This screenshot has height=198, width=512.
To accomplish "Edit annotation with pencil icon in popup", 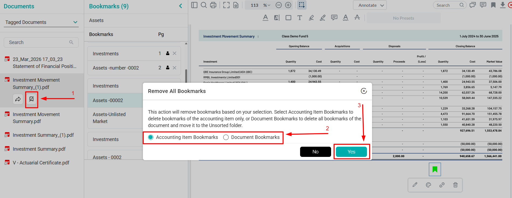I will point(415,185).
